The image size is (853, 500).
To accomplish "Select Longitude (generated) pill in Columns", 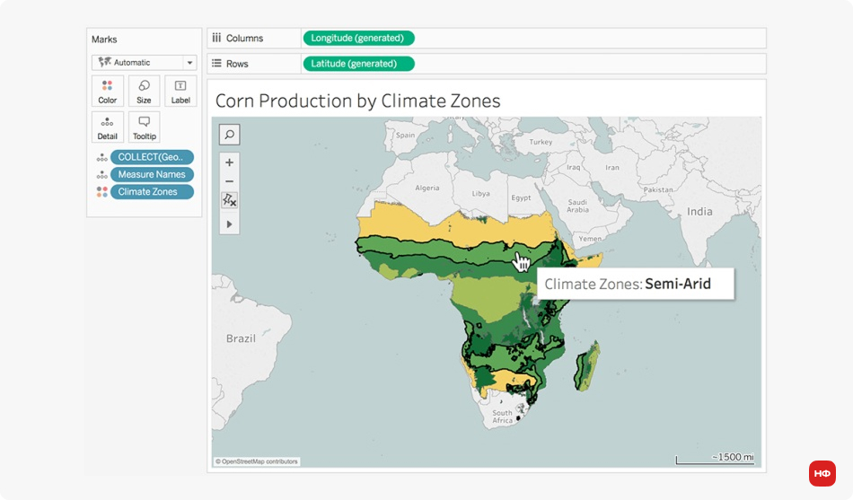I will [x=358, y=38].
